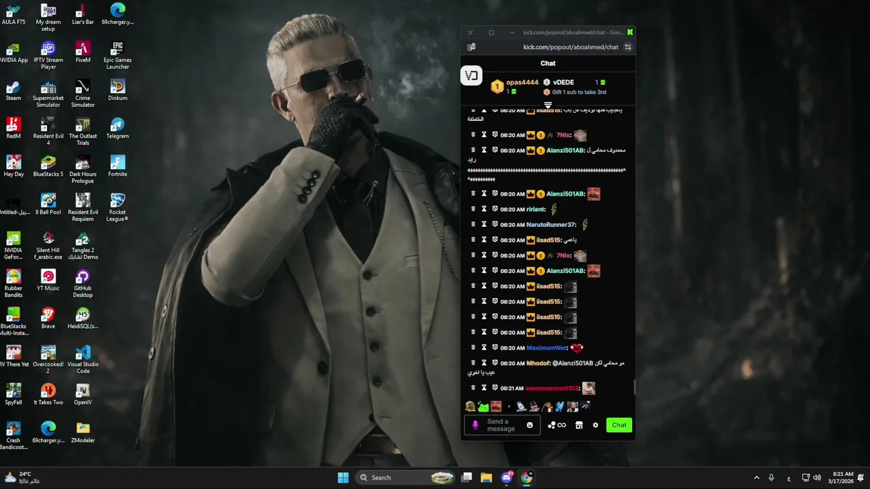Select the RedM desktop icon
The width and height of the screenshot is (870, 489).
coord(14,128)
